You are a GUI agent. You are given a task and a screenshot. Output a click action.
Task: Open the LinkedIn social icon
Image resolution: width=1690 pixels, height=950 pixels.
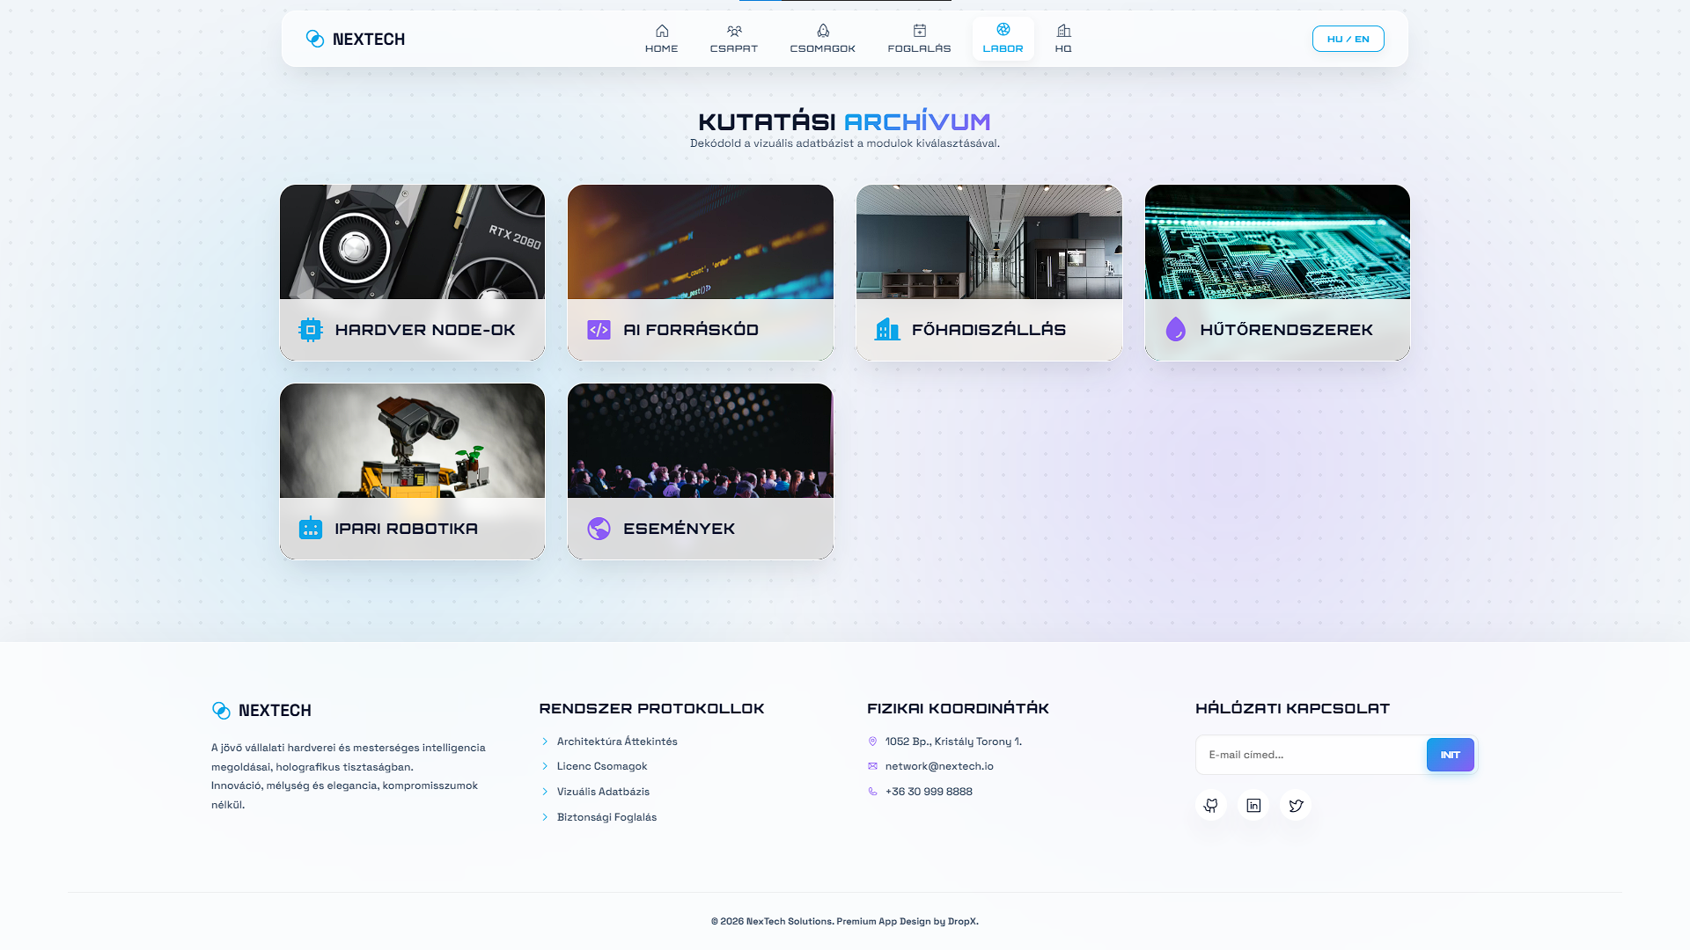pyautogui.click(x=1253, y=806)
